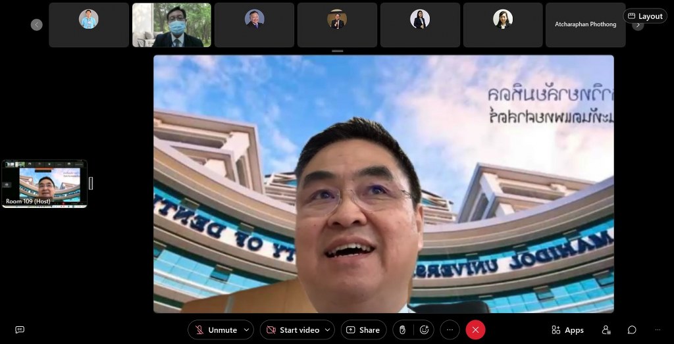Click the main speaker video

point(384,184)
